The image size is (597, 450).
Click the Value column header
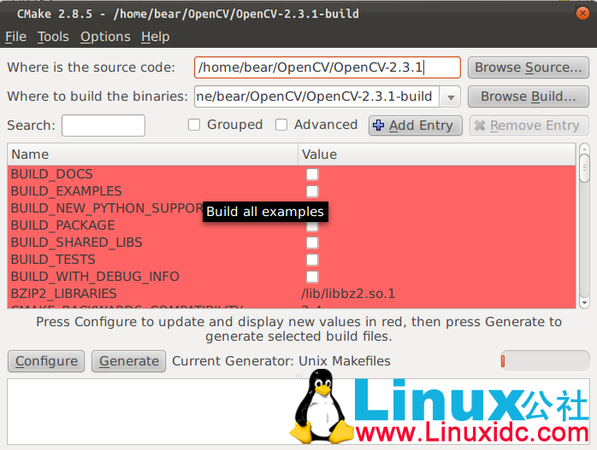pyautogui.click(x=437, y=155)
